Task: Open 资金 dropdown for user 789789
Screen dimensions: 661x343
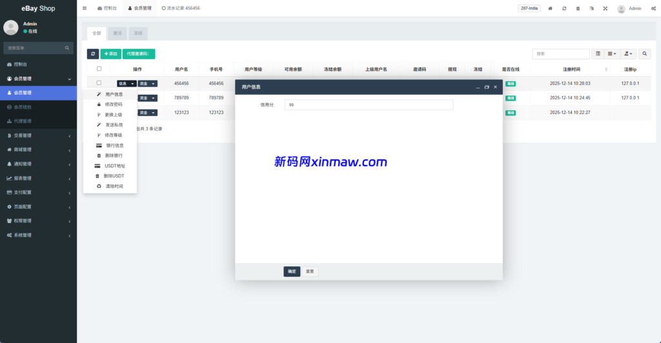Action: pyautogui.click(x=148, y=98)
